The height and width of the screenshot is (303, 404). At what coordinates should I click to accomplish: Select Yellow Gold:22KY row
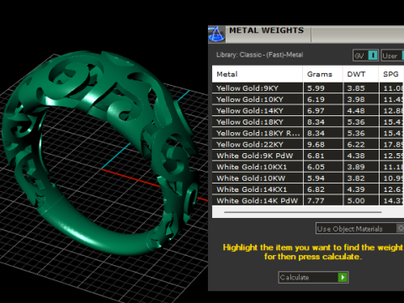point(308,144)
